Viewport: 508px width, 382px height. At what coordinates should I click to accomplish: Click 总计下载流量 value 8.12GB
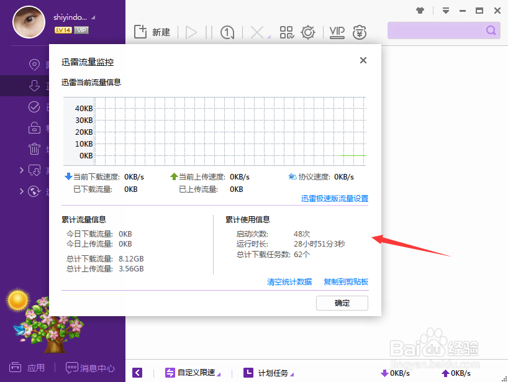131,259
